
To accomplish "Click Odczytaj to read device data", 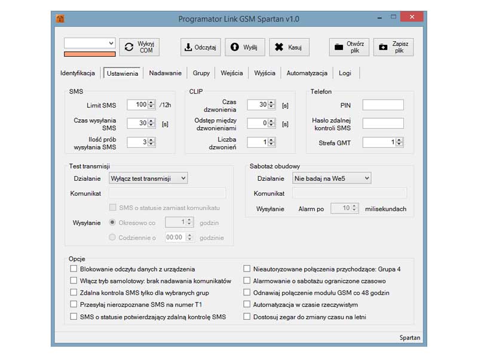I will pos(201,47).
